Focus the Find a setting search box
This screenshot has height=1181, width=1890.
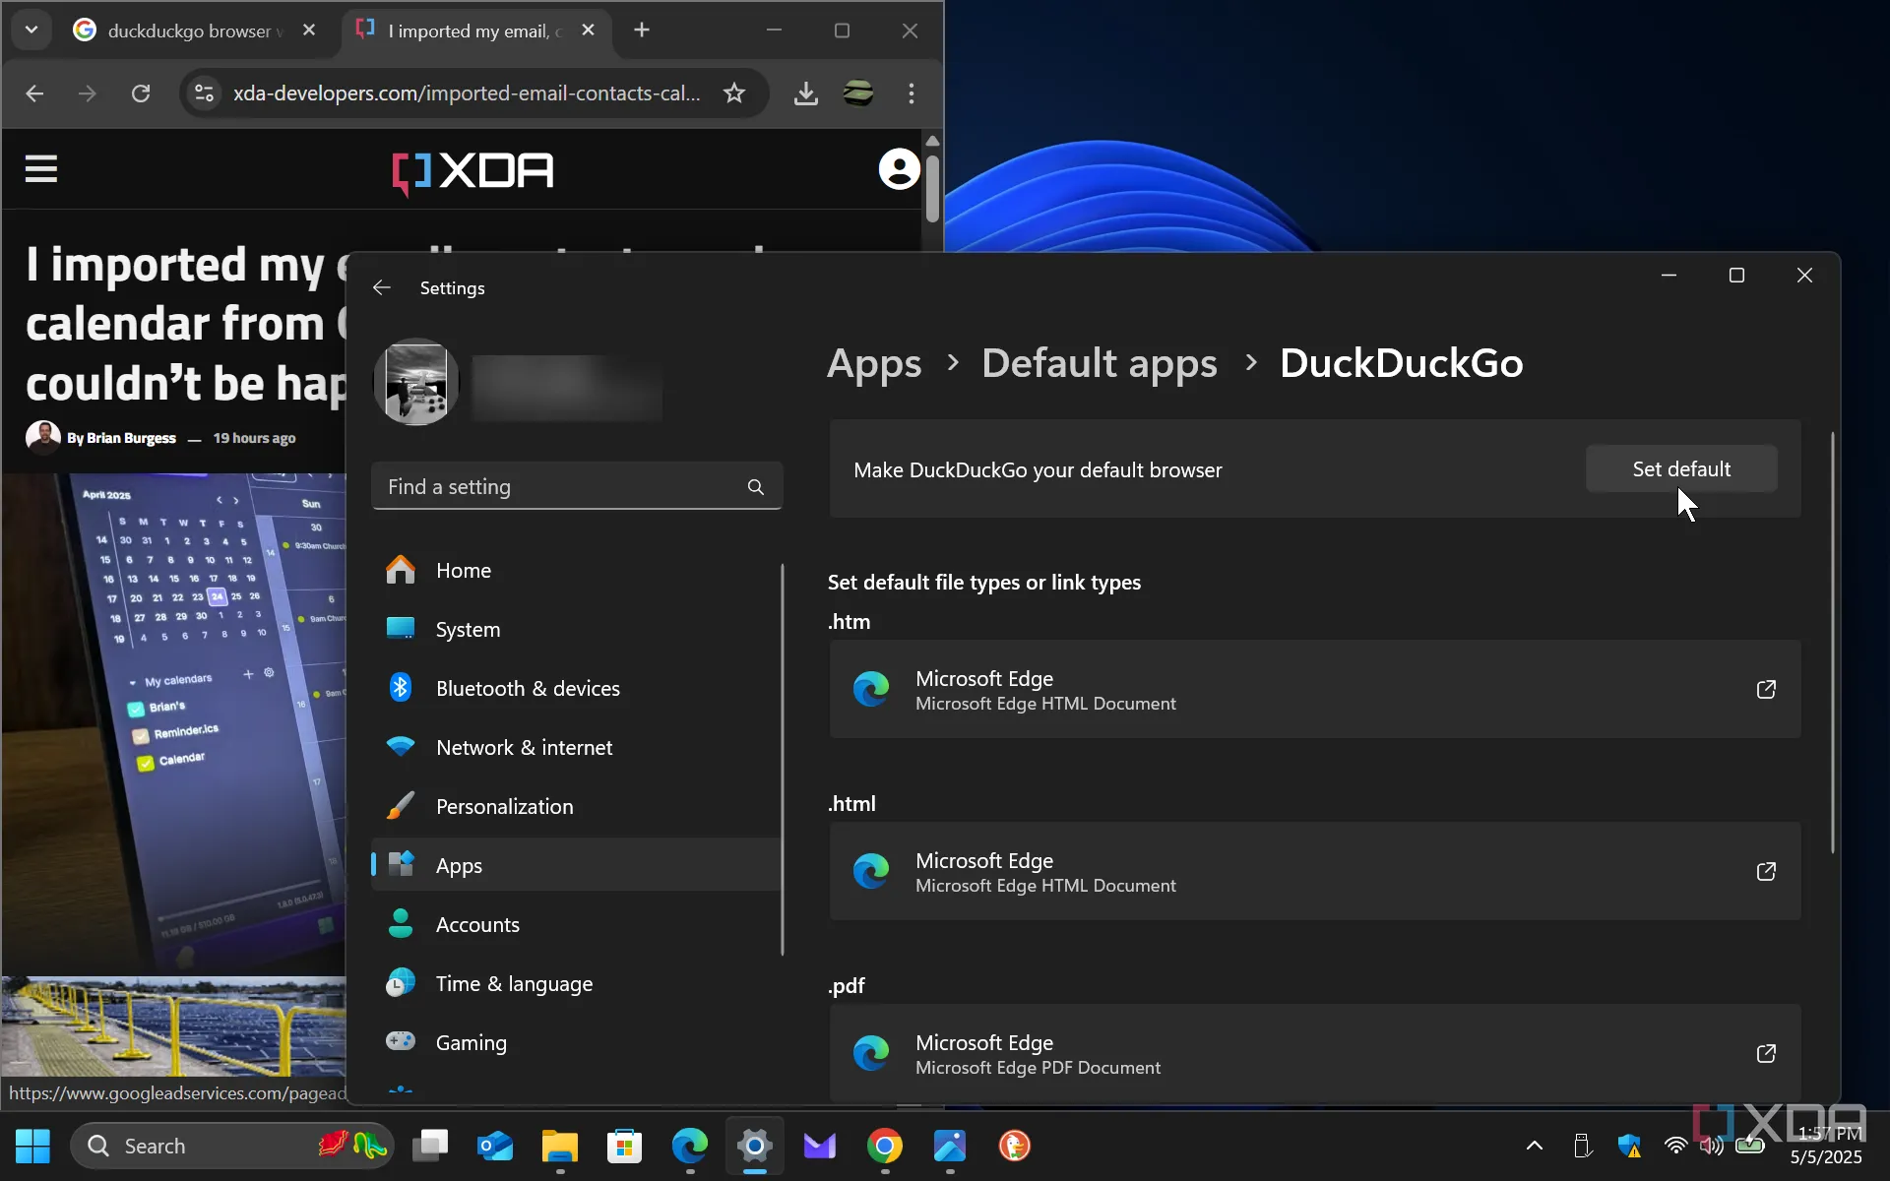click(x=577, y=486)
